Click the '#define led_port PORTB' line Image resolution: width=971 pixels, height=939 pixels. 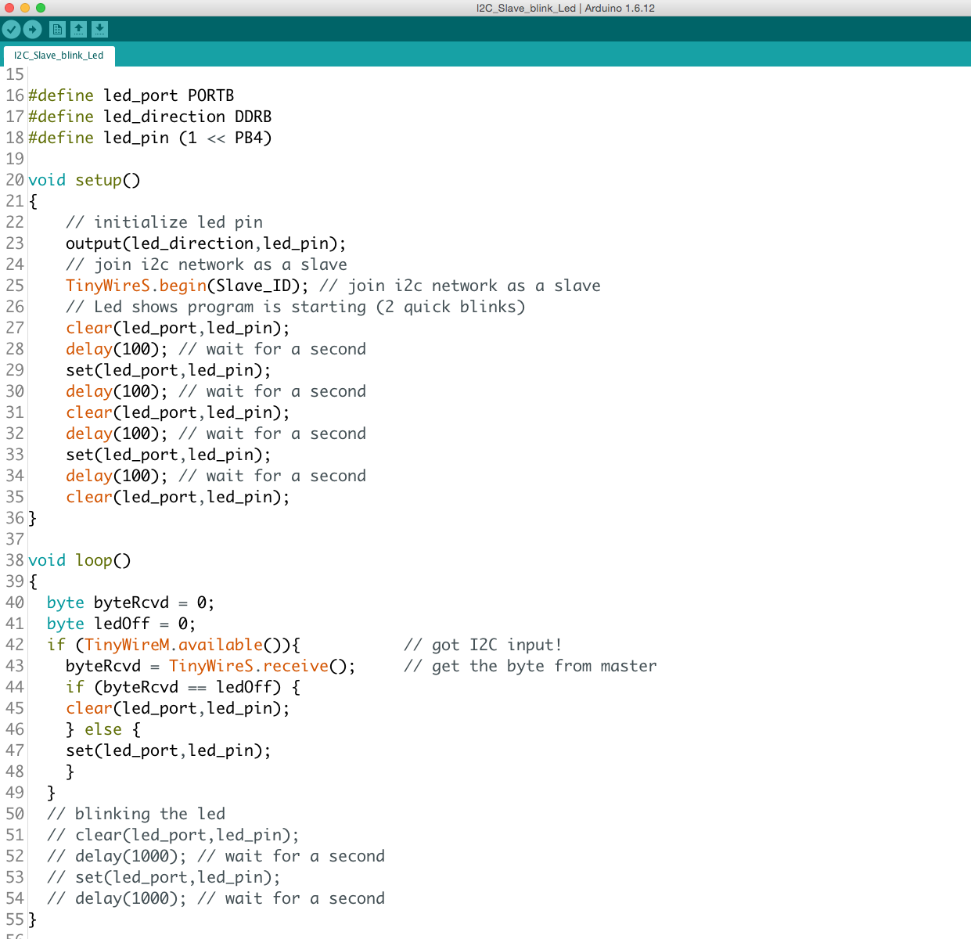click(x=131, y=95)
